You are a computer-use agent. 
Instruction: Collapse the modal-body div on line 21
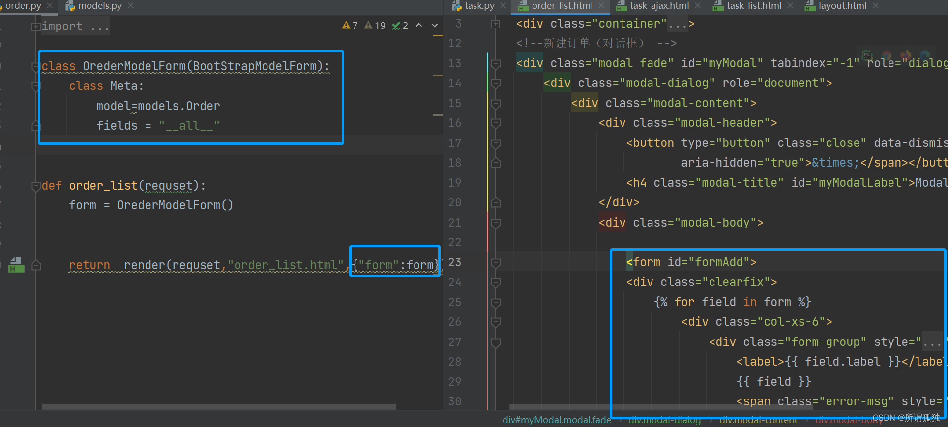pyautogui.click(x=496, y=223)
